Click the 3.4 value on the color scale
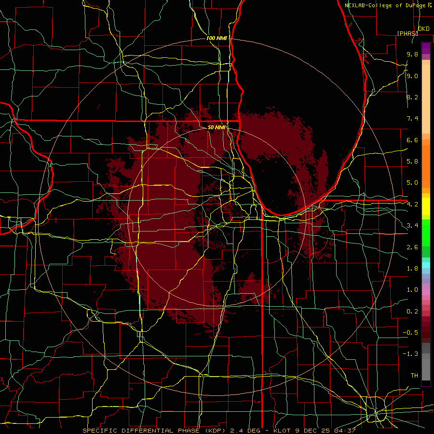Screen dimensions: 434x434 [412, 226]
